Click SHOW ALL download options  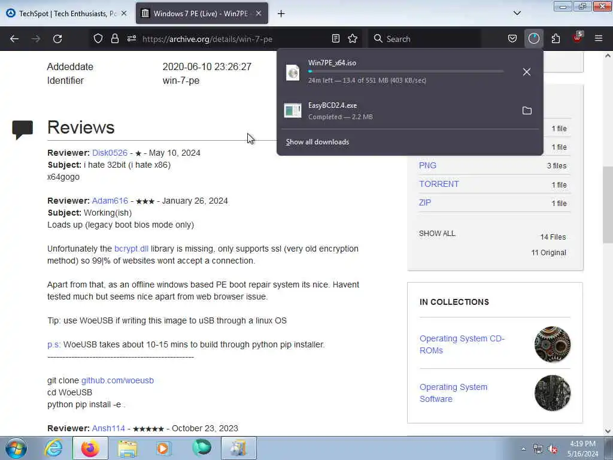coord(437,234)
